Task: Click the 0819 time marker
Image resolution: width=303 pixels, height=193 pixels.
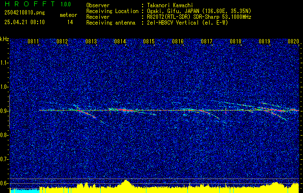Action: point(264,41)
